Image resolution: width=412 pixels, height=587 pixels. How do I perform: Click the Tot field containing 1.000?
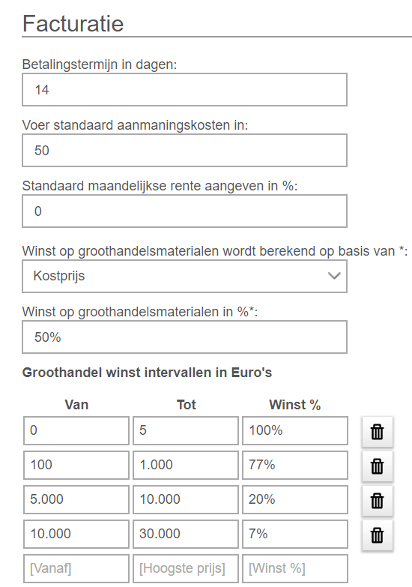[186, 465]
